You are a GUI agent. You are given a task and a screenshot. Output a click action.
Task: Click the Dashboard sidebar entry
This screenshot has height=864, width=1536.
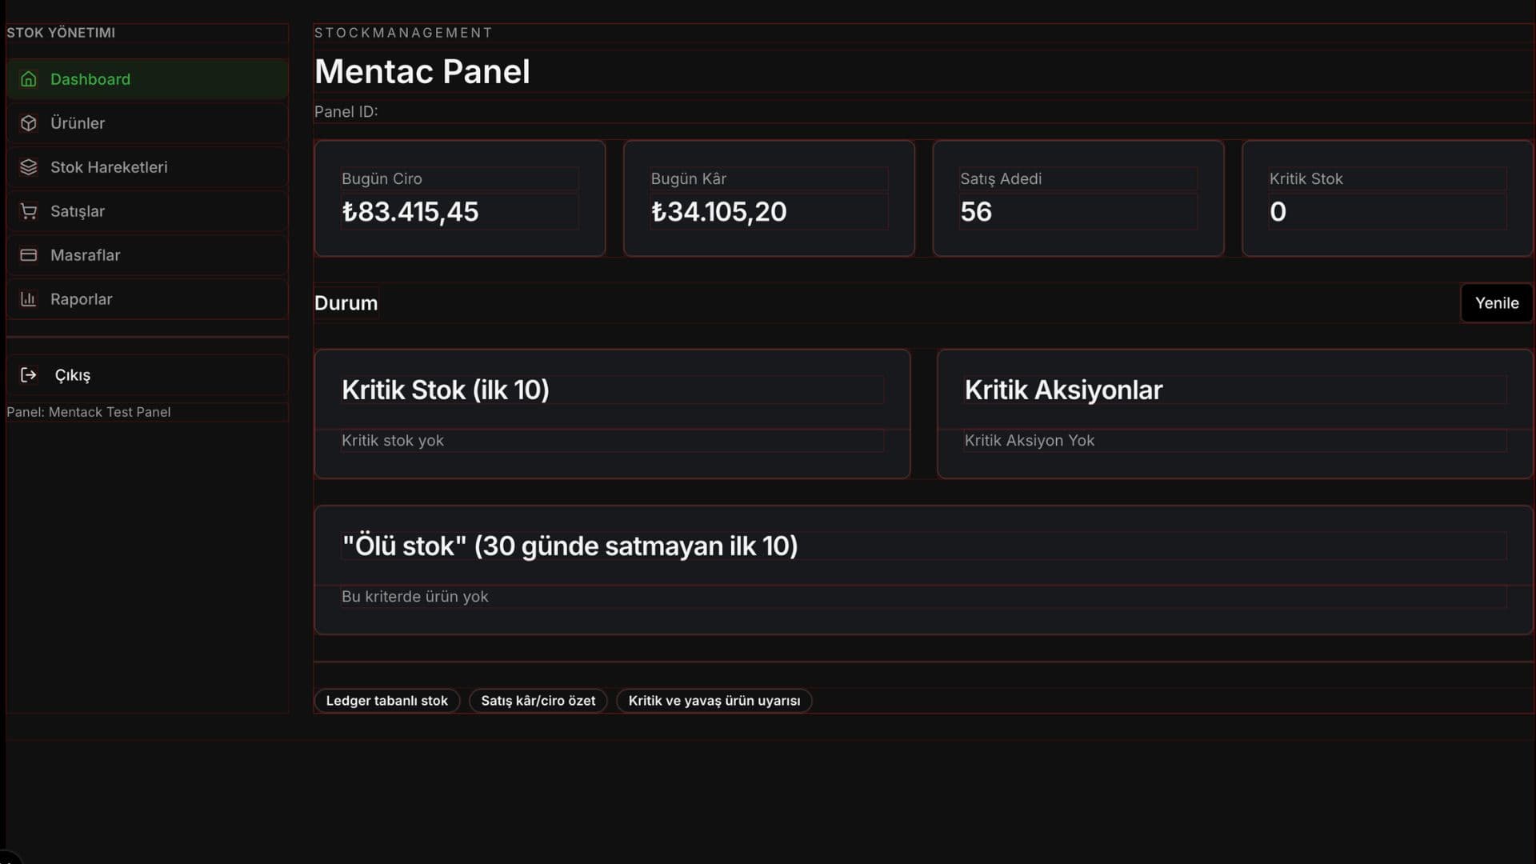[x=90, y=79]
